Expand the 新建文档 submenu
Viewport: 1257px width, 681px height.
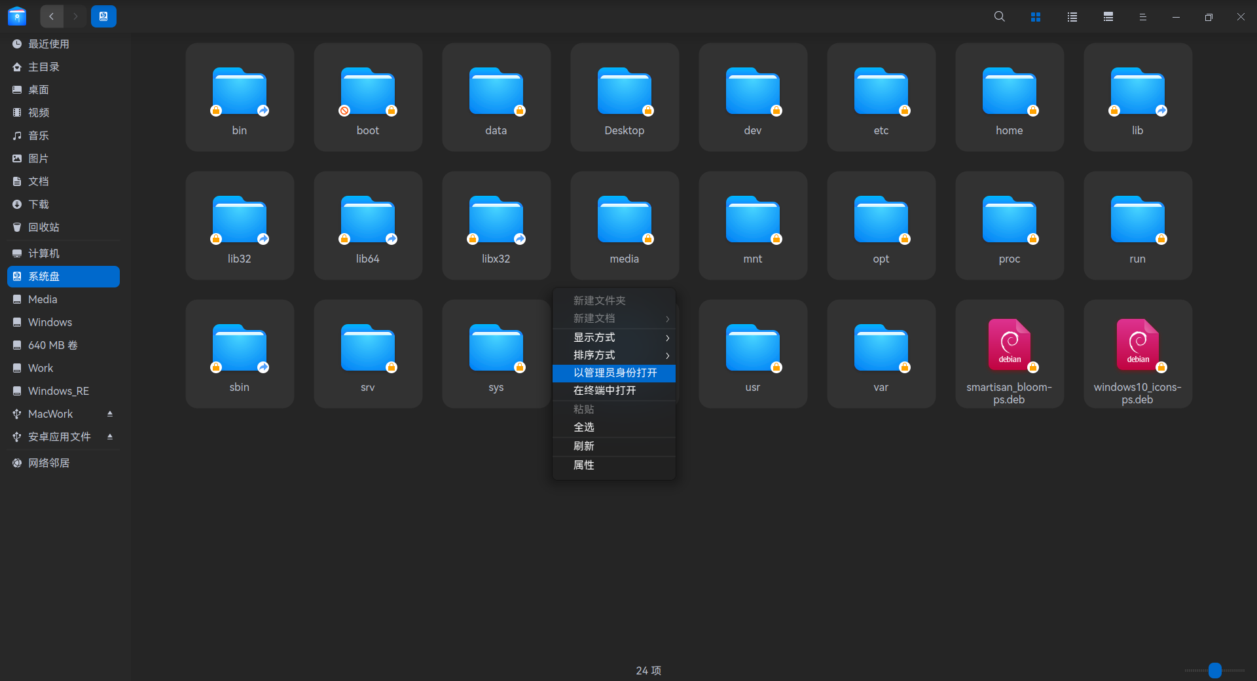coord(613,319)
